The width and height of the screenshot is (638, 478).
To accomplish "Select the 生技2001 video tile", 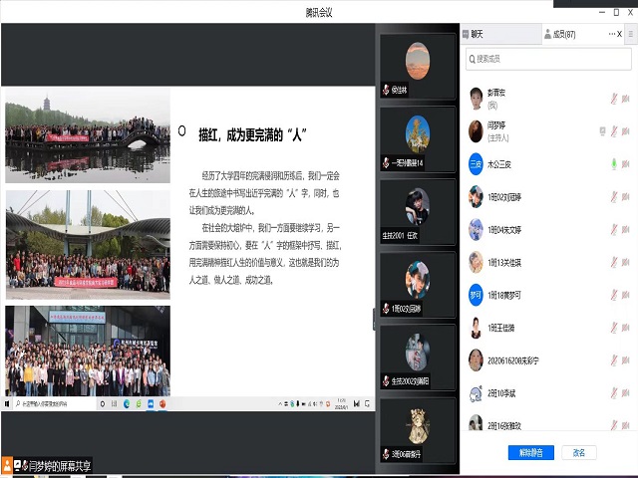I will [x=418, y=212].
